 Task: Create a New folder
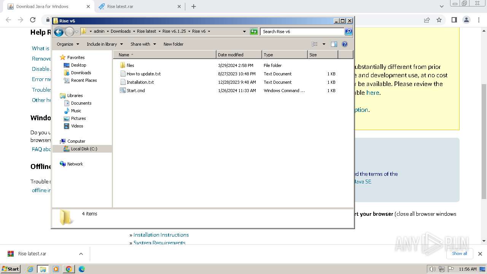173,44
